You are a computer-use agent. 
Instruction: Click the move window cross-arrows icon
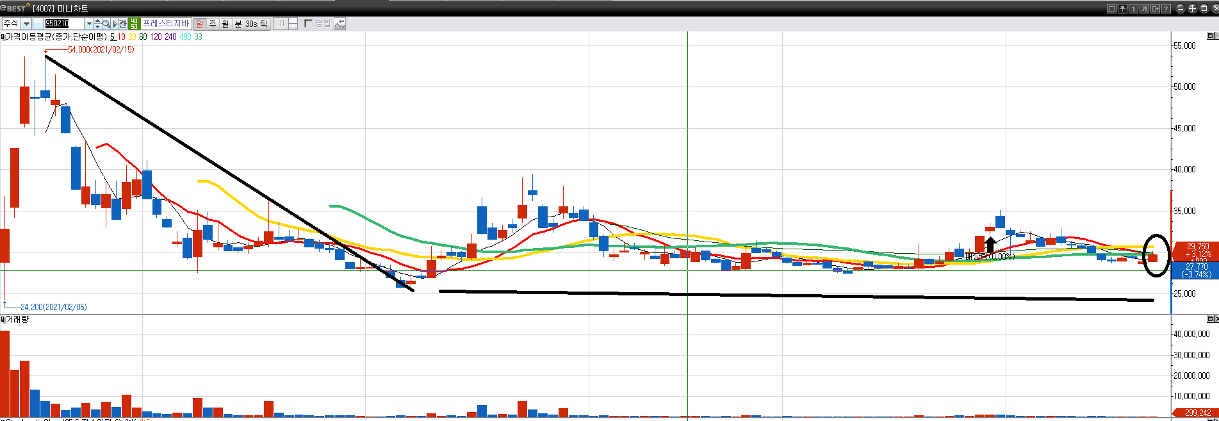pos(1192,8)
